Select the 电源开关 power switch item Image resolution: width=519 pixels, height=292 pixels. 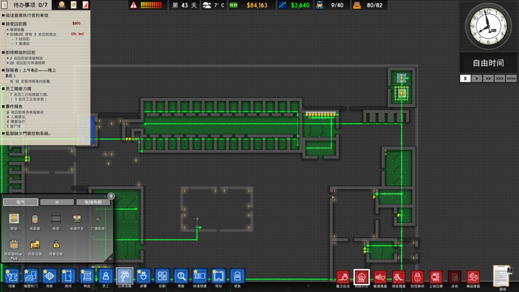(x=77, y=221)
